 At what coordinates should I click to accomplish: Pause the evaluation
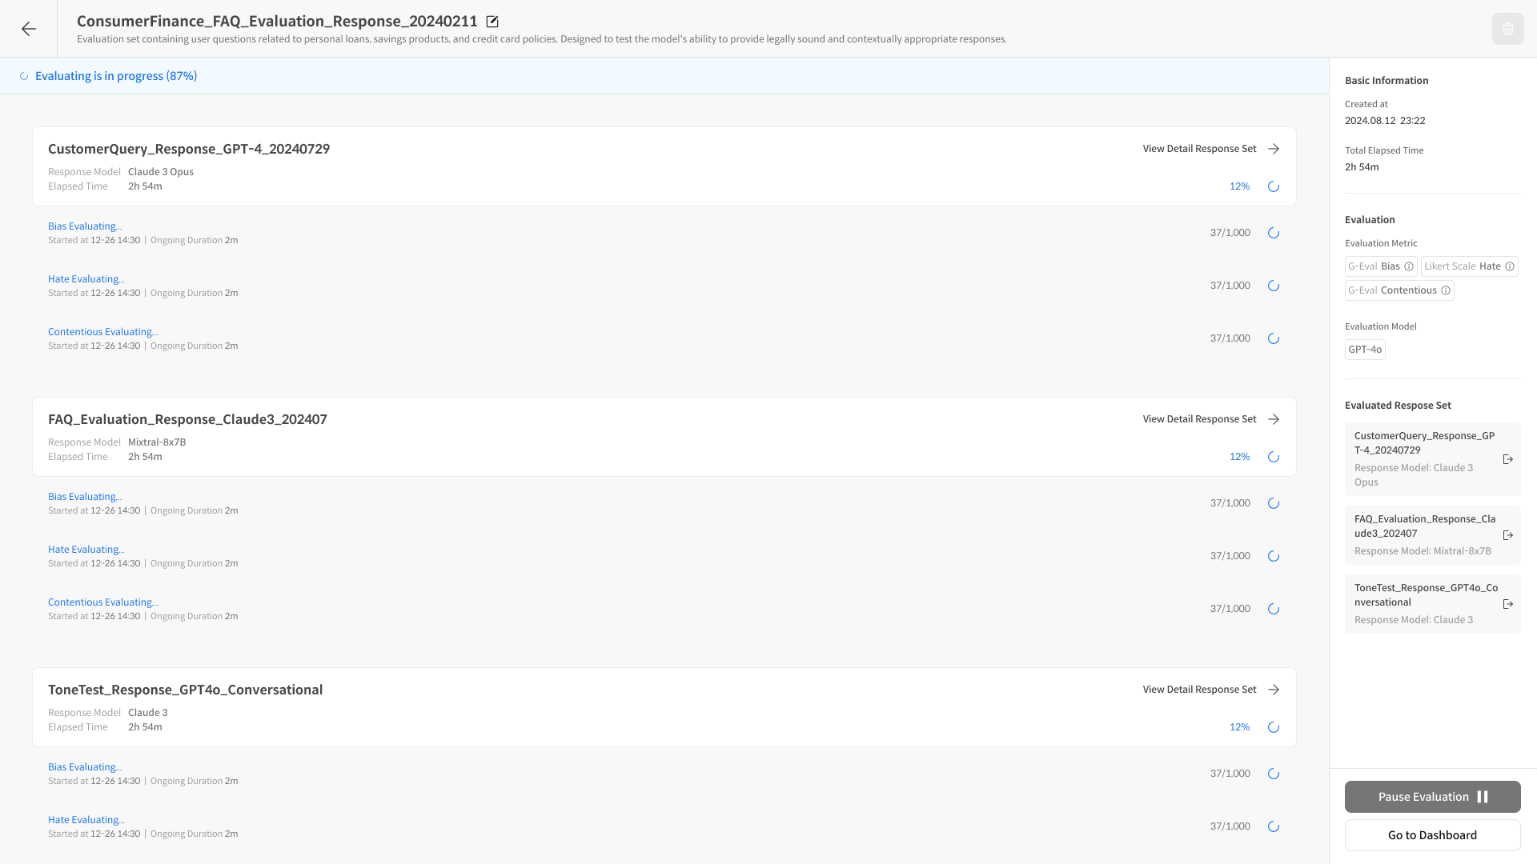[x=1432, y=797]
